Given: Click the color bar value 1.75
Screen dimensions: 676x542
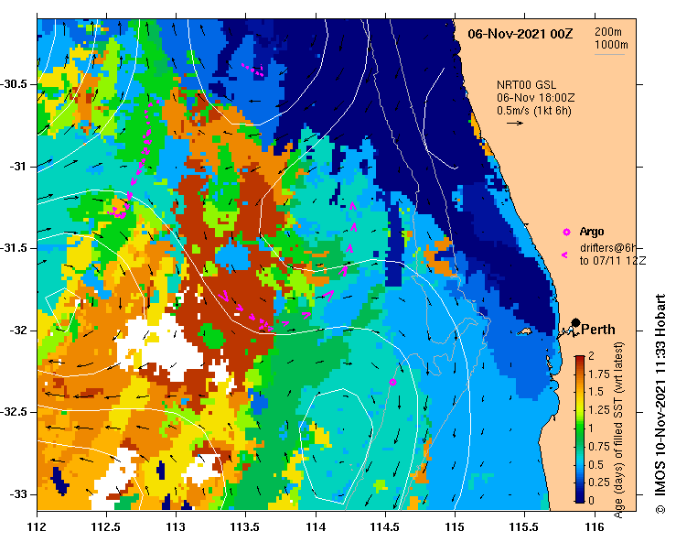Looking at the screenshot, I should [x=599, y=374].
